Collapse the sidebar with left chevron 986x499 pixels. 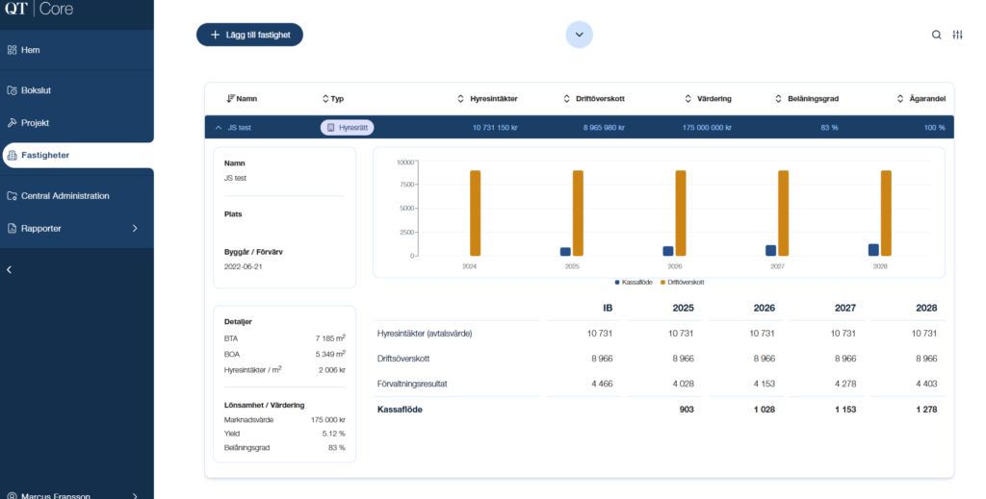(10, 270)
